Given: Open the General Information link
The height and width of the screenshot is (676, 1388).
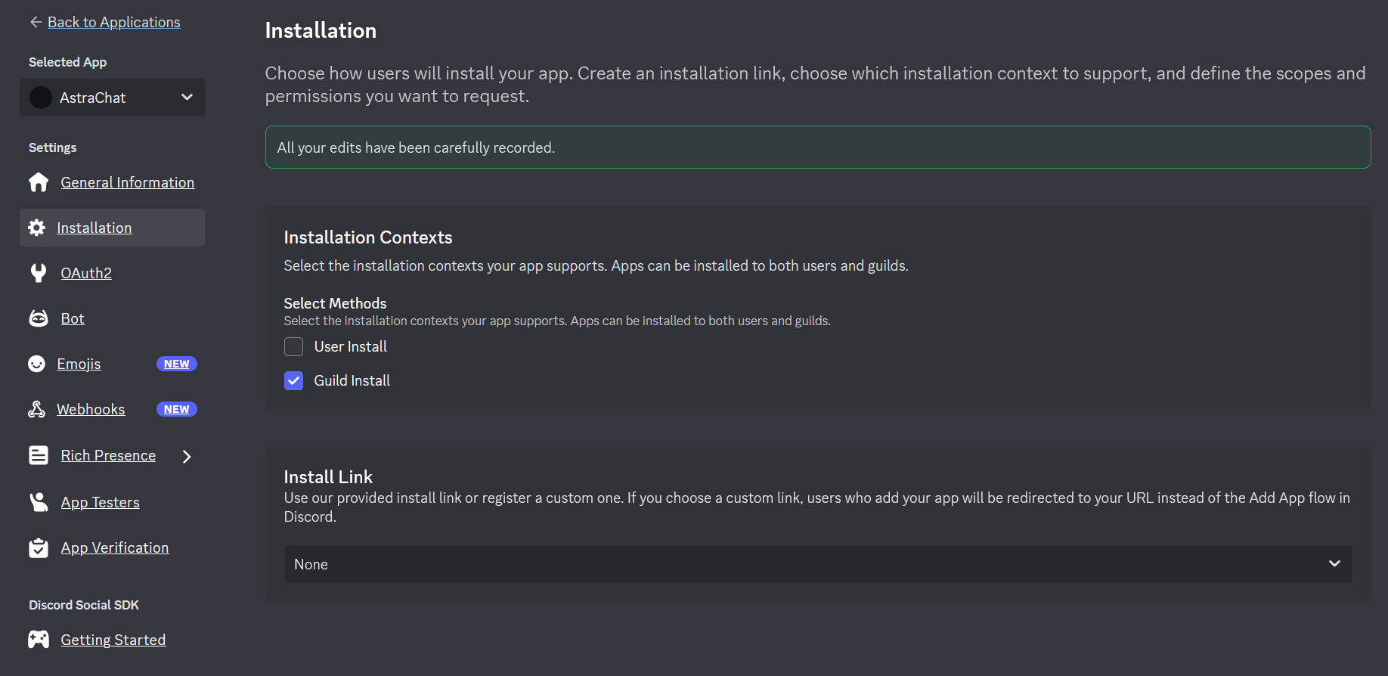Looking at the screenshot, I should coord(127,182).
